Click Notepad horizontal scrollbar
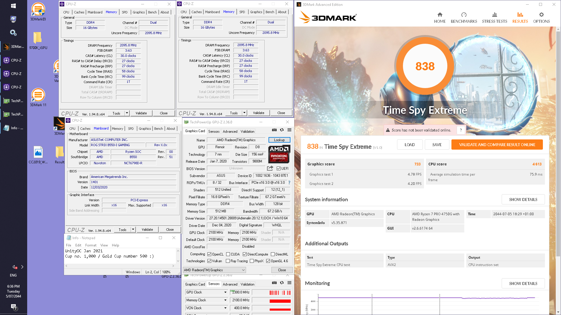Screen dimensions: 561x315 pos(120,266)
